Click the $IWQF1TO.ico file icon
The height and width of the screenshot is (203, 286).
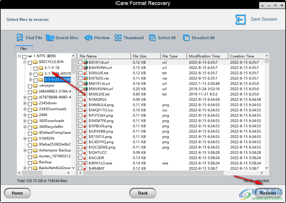click(x=85, y=110)
